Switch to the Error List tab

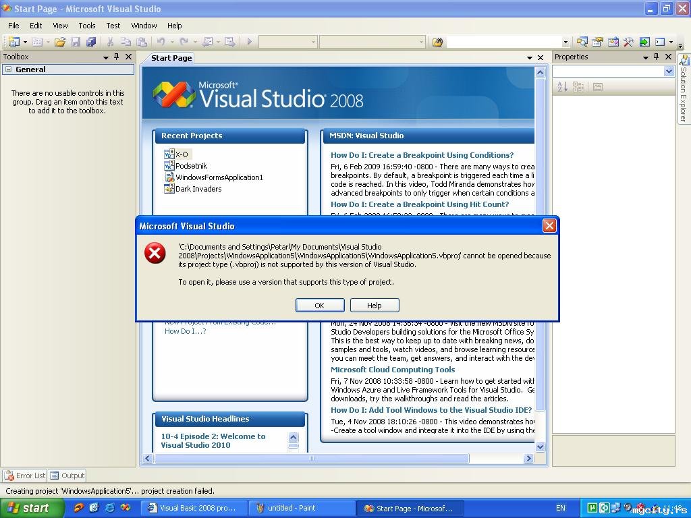pyautogui.click(x=25, y=476)
